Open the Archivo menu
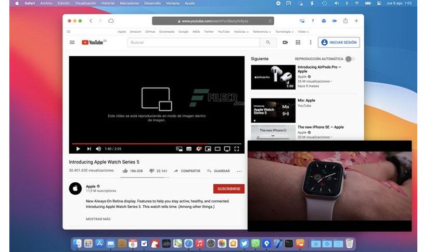435x252 pixels. (46, 3)
